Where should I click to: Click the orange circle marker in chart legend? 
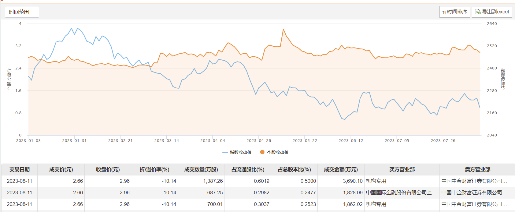tap(262, 152)
